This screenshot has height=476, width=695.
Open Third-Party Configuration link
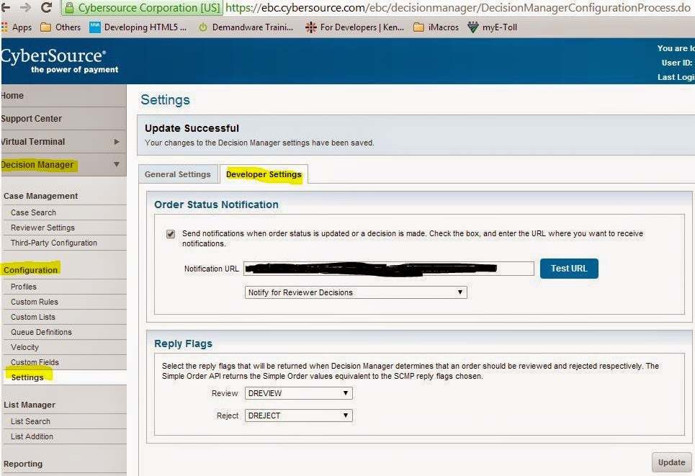tap(53, 243)
